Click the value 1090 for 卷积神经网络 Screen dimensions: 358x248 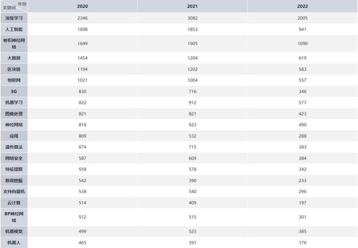[303, 43]
